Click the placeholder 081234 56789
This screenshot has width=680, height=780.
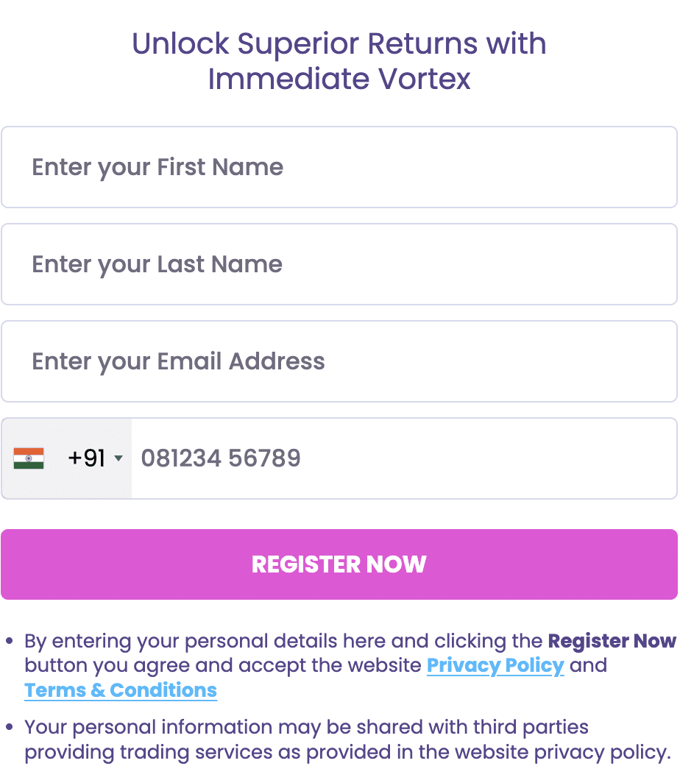coord(221,458)
